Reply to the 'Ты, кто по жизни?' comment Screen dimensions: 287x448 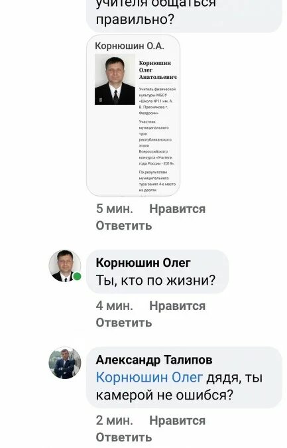(124, 323)
